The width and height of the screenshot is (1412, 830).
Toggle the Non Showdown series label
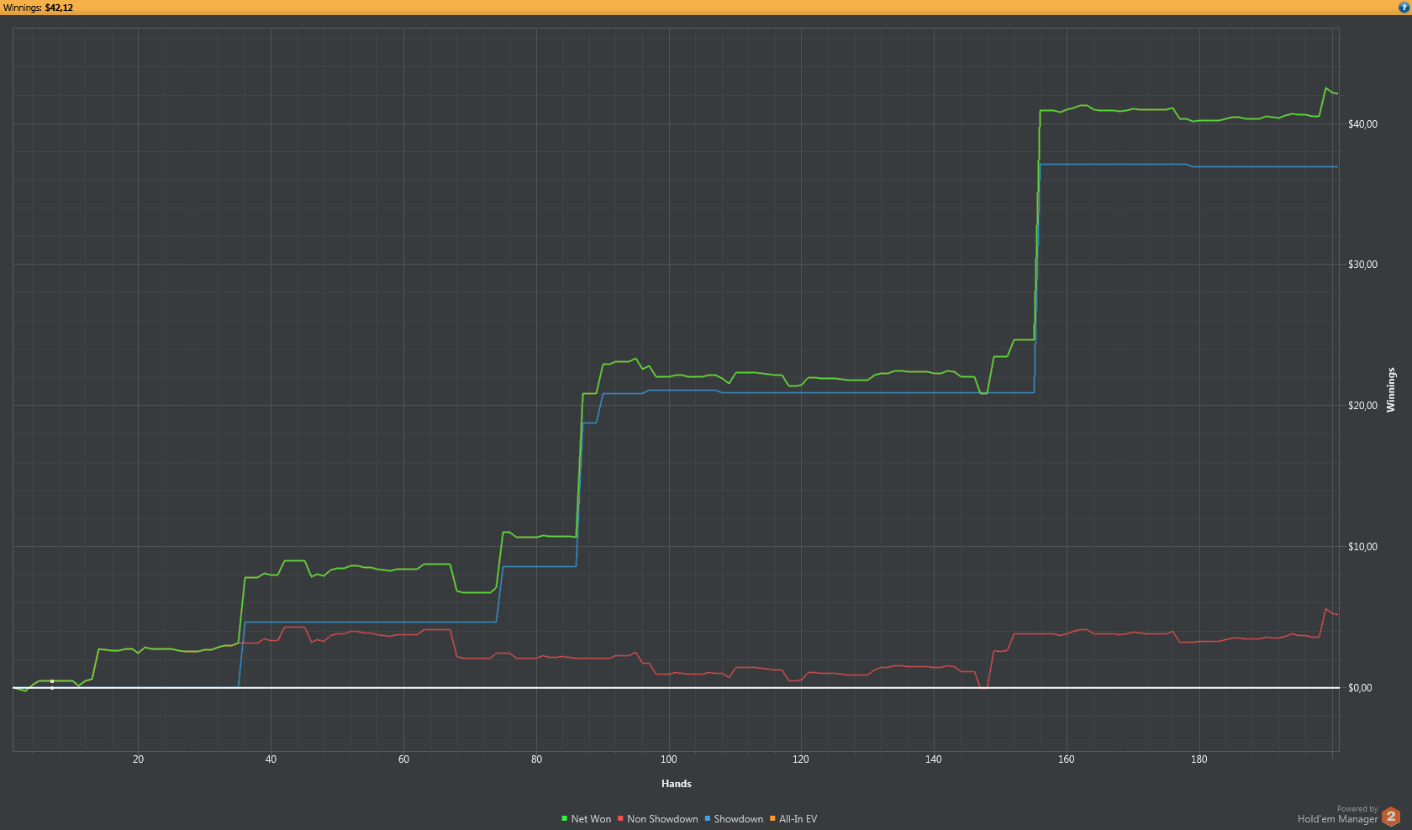pos(662,819)
